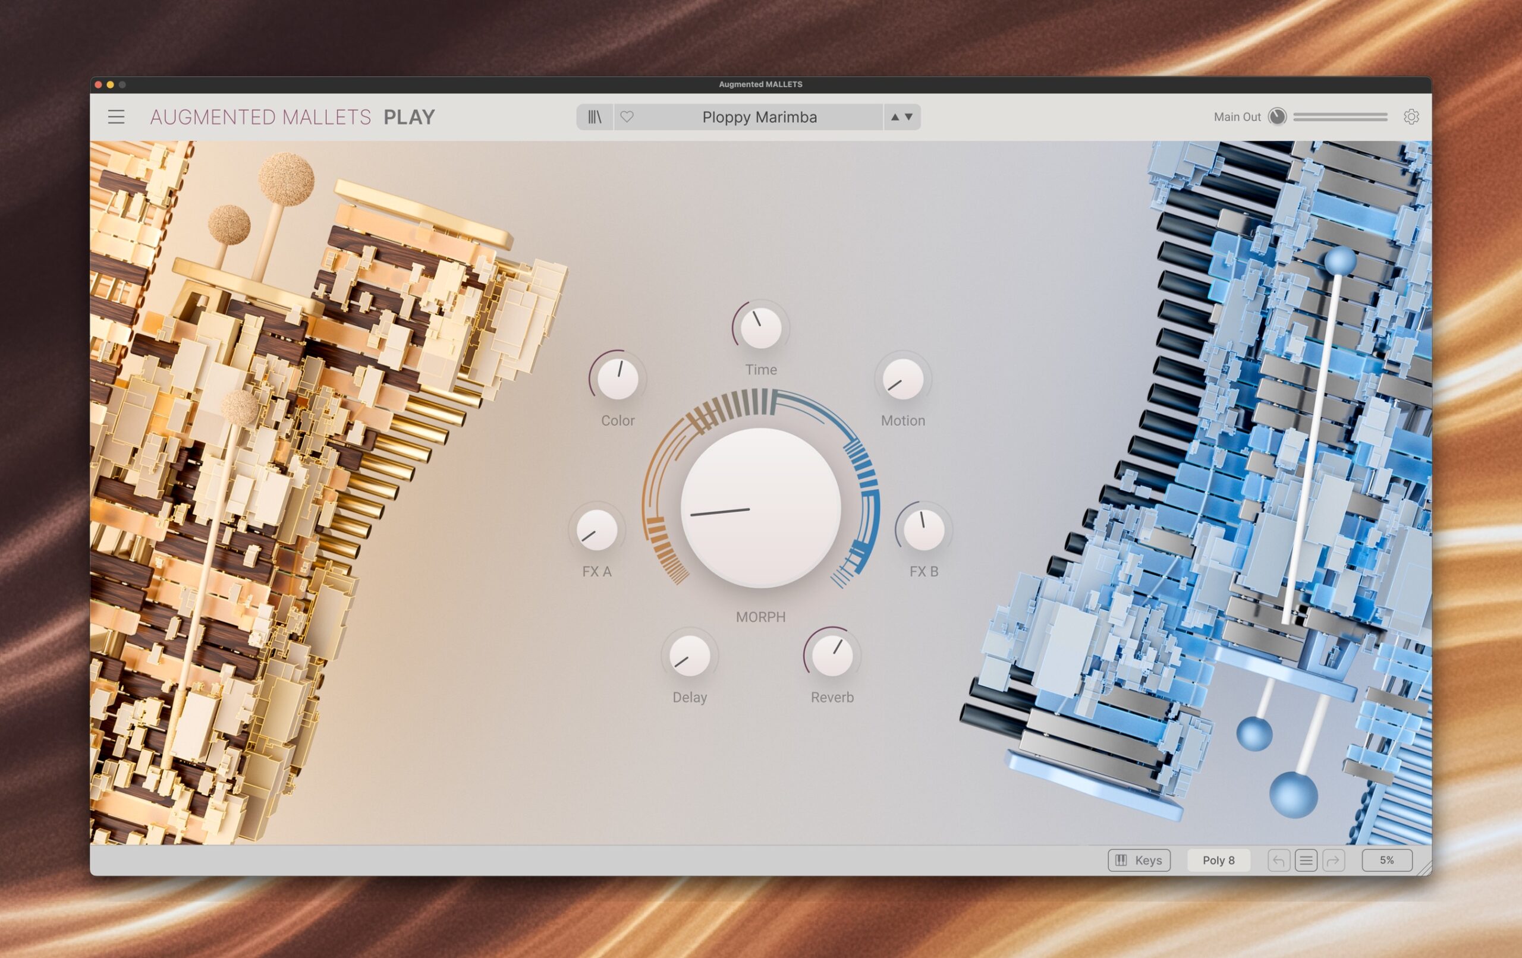Click the 5% CPU meter button
This screenshot has height=958, width=1522.
pyautogui.click(x=1386, y=860)
